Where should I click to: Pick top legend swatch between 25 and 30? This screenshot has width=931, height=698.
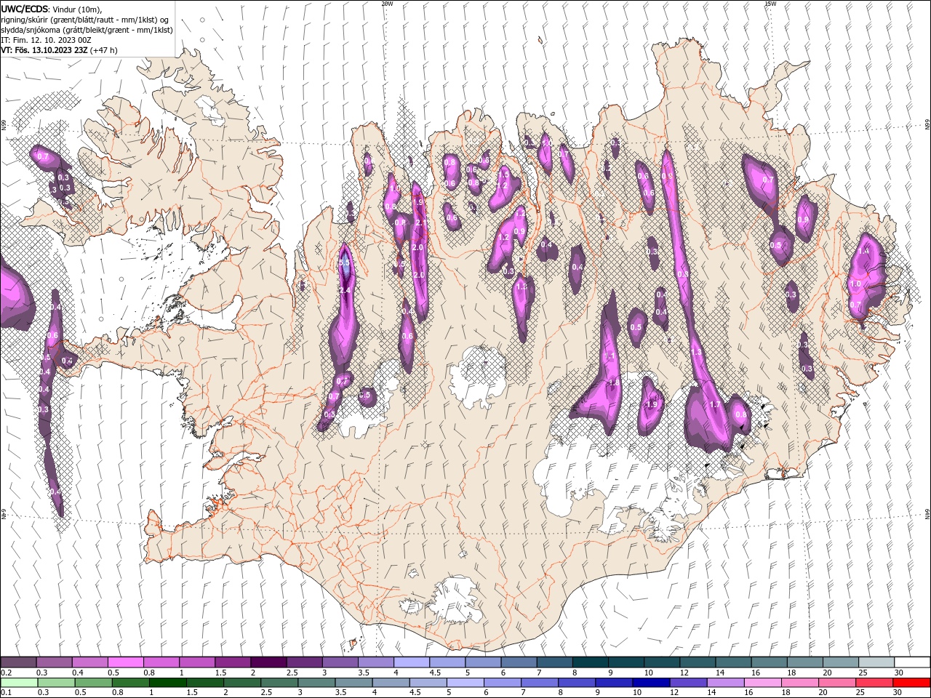point(876,662)
